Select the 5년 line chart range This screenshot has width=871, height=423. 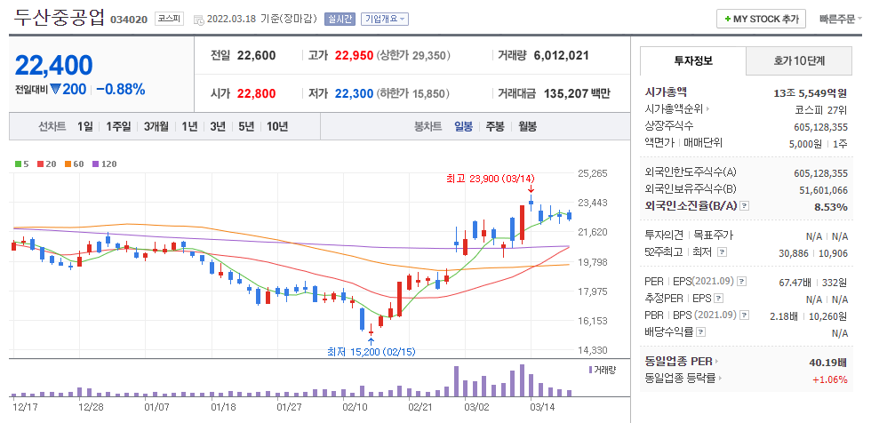[x=246, y=126]
